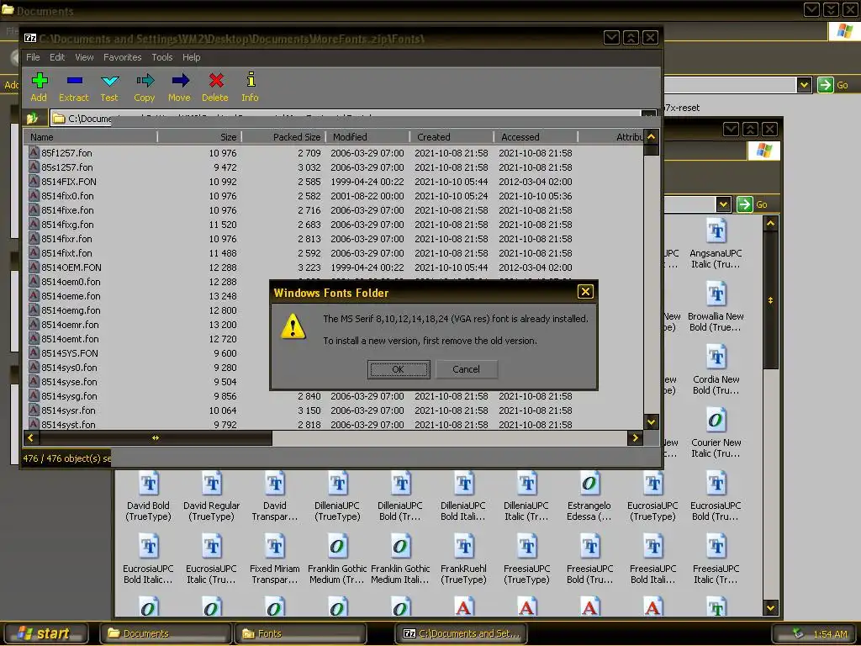Click the 7-Zip path address field
The image size is (861, 646).
coord(353,118)
